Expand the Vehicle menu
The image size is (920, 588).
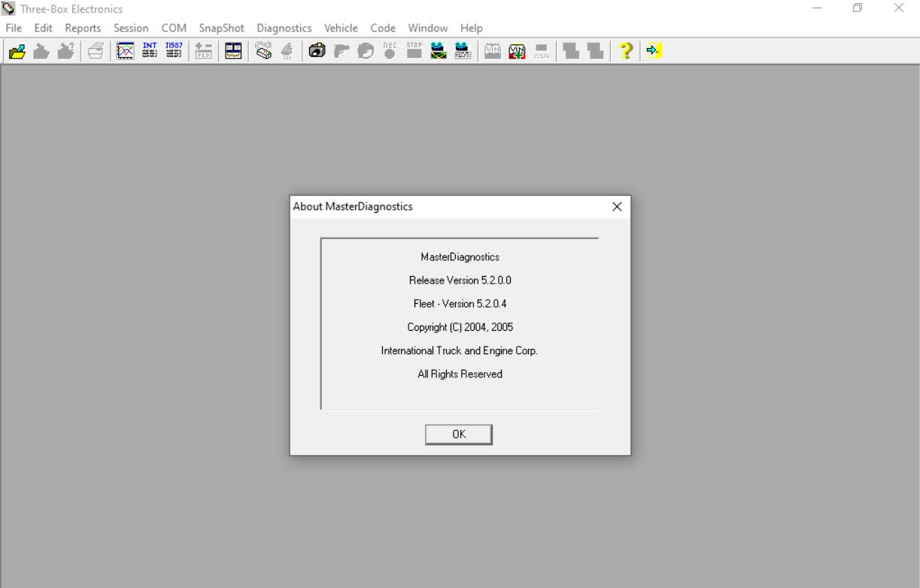[341, 28]
